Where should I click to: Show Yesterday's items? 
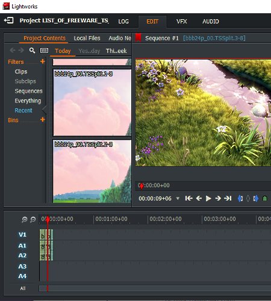[x=89, y=51]
